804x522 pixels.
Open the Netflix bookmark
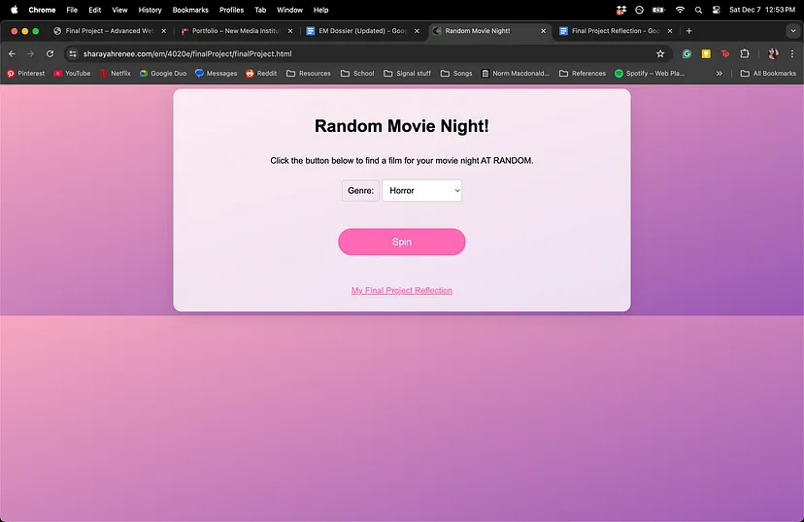click(115, 74)
